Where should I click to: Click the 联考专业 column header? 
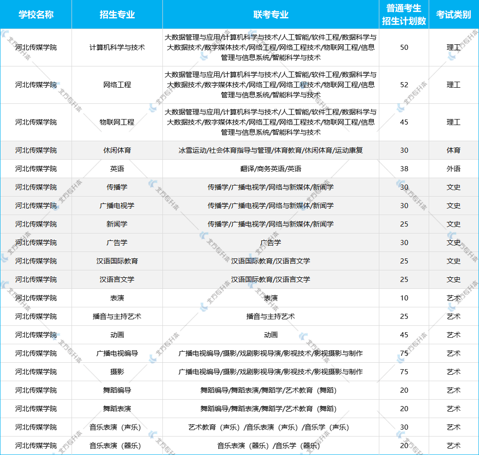271,14
